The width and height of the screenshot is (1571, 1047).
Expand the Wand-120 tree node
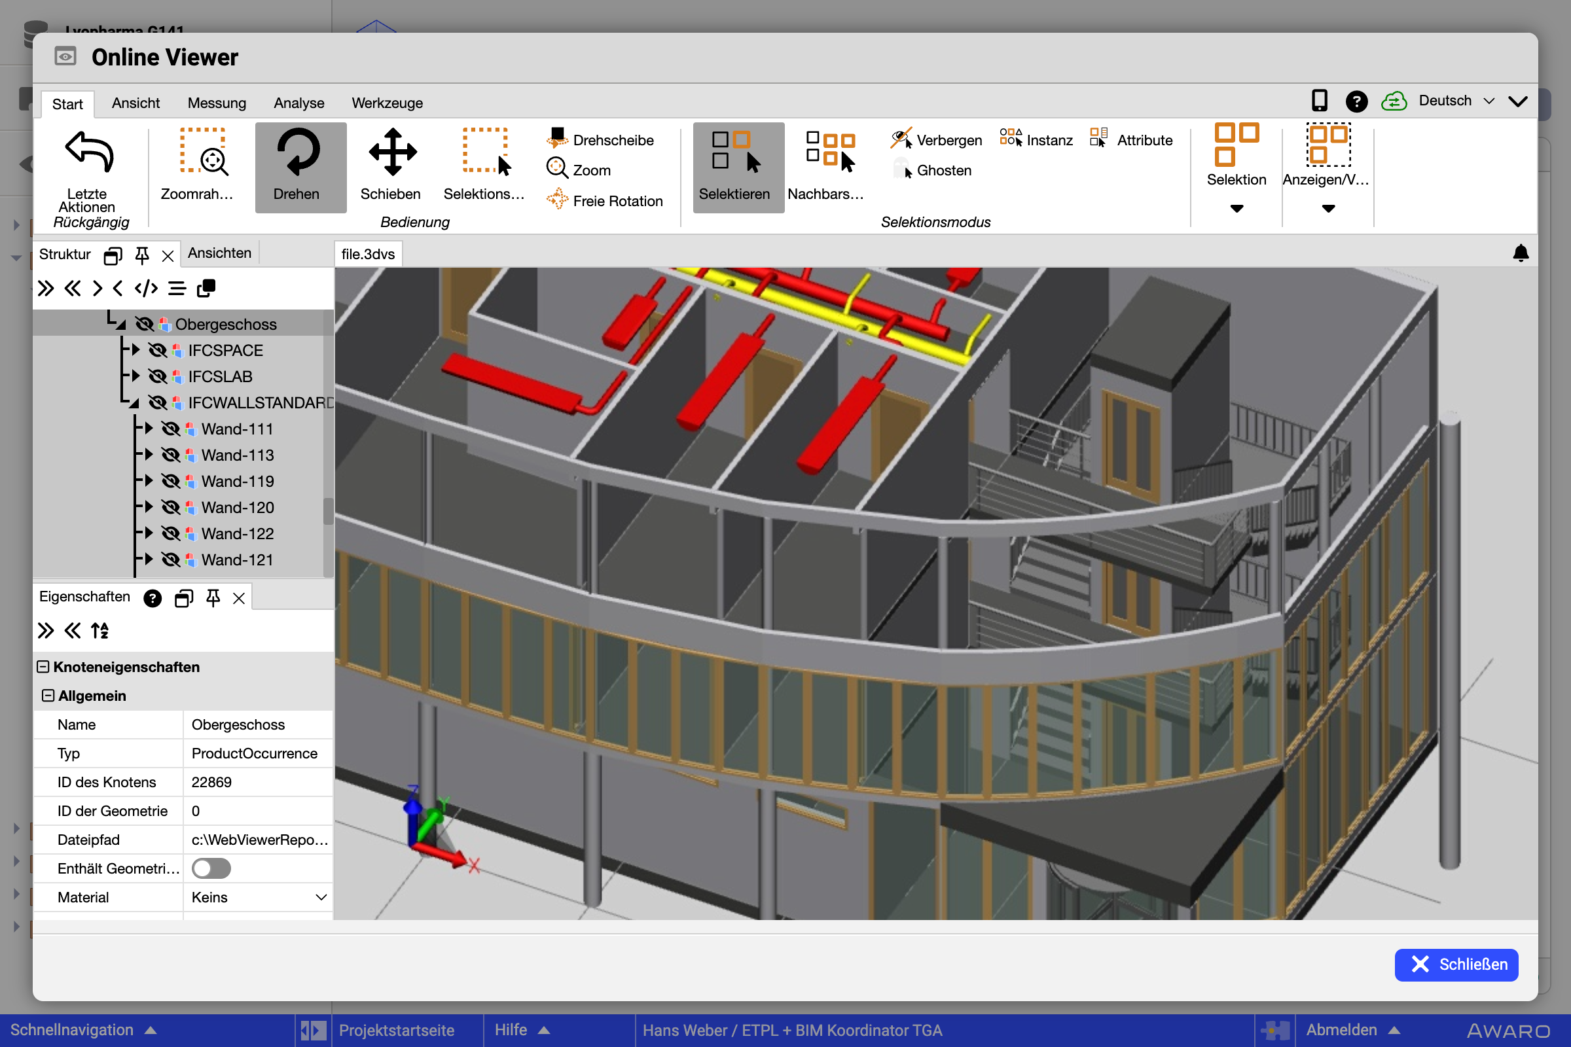pos(149,506)
